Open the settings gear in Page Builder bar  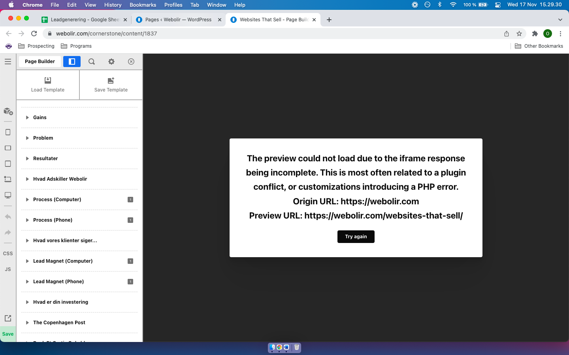click(x=111, y=62)
